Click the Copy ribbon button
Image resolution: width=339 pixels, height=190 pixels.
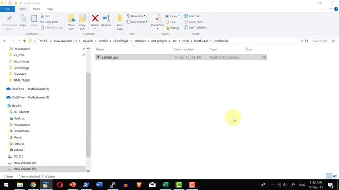[23, 21]
